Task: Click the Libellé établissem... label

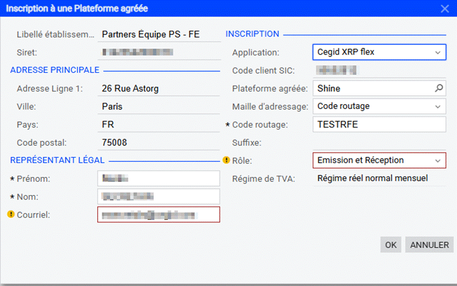Action: 55,35
